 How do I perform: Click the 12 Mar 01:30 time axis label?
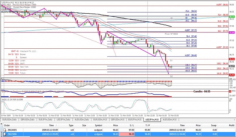[x=161, y=115]
